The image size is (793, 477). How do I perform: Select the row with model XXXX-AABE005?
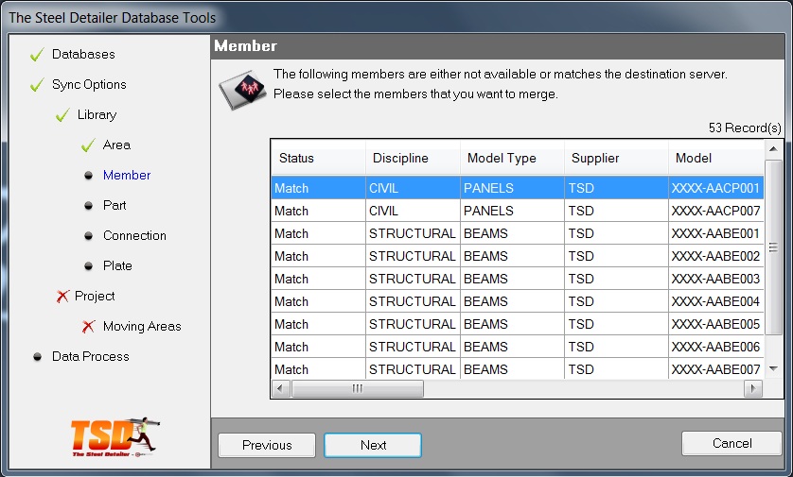click(518, 324)
